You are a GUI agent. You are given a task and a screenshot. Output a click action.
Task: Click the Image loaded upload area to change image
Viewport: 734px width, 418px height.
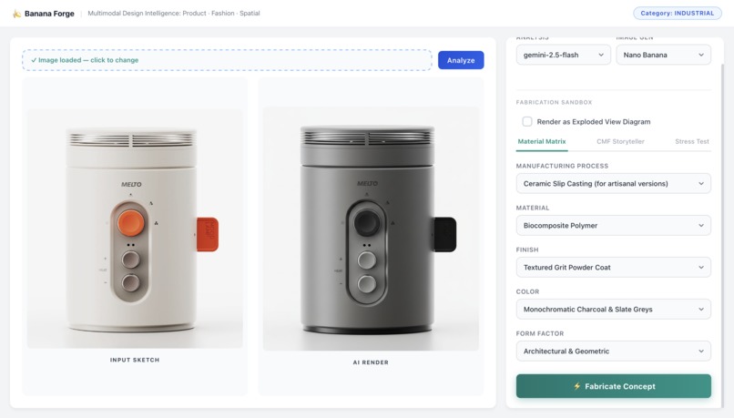tap(227, 60)
